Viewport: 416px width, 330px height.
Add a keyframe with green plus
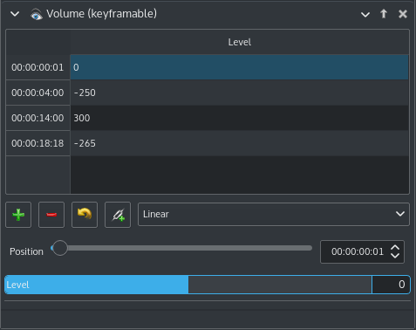point(18,215)
